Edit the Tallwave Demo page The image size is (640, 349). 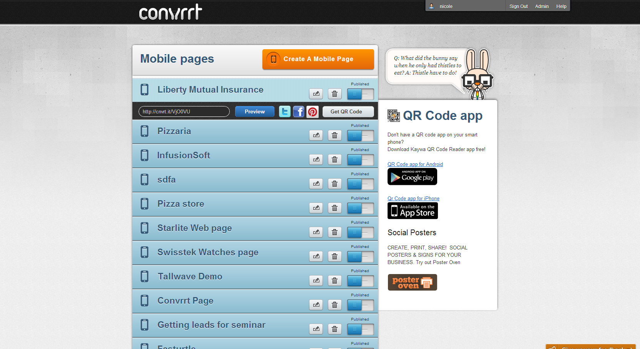click(x=316, y=281)
